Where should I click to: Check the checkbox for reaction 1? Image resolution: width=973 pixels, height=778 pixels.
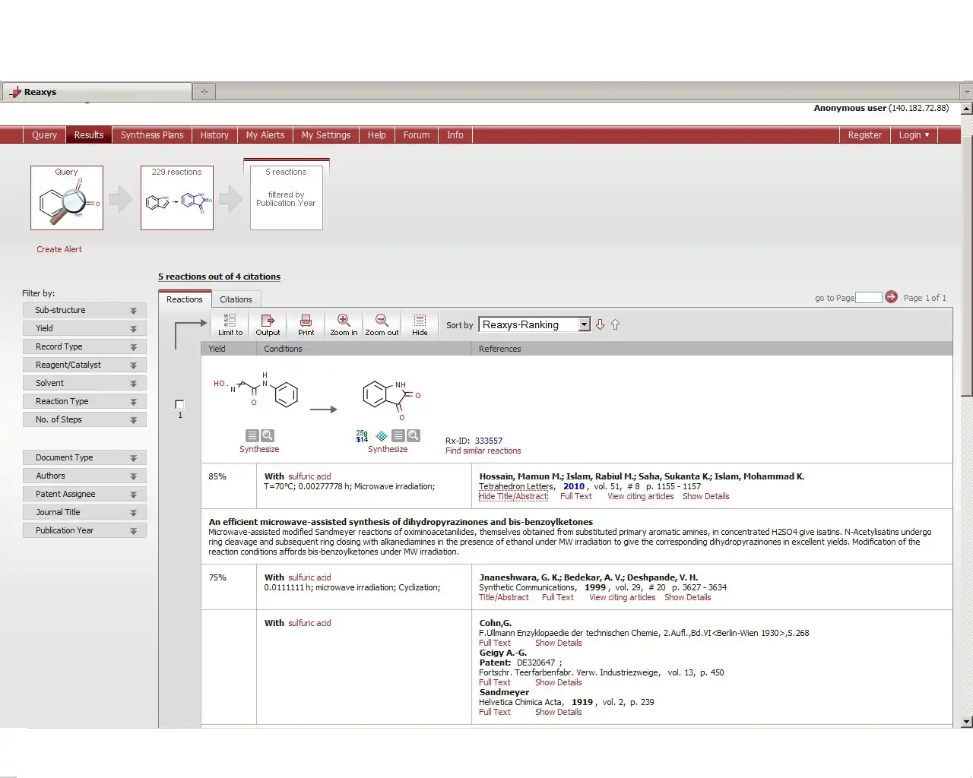tap(179, 404)
